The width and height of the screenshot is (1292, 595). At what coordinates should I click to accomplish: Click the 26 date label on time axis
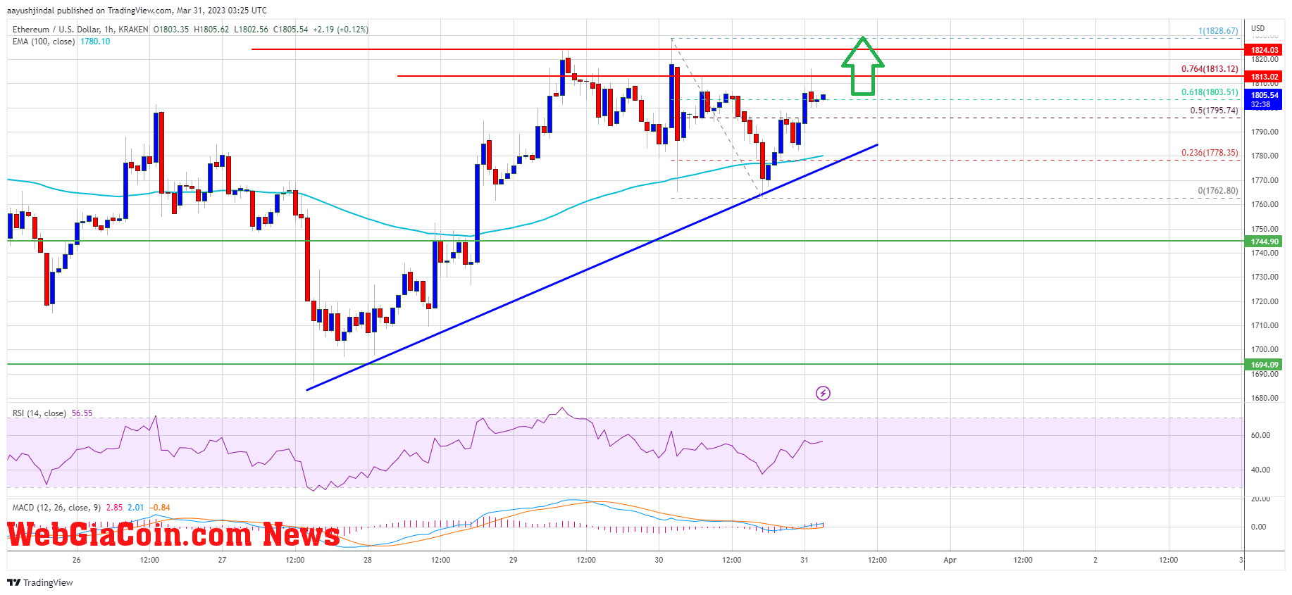76,560
